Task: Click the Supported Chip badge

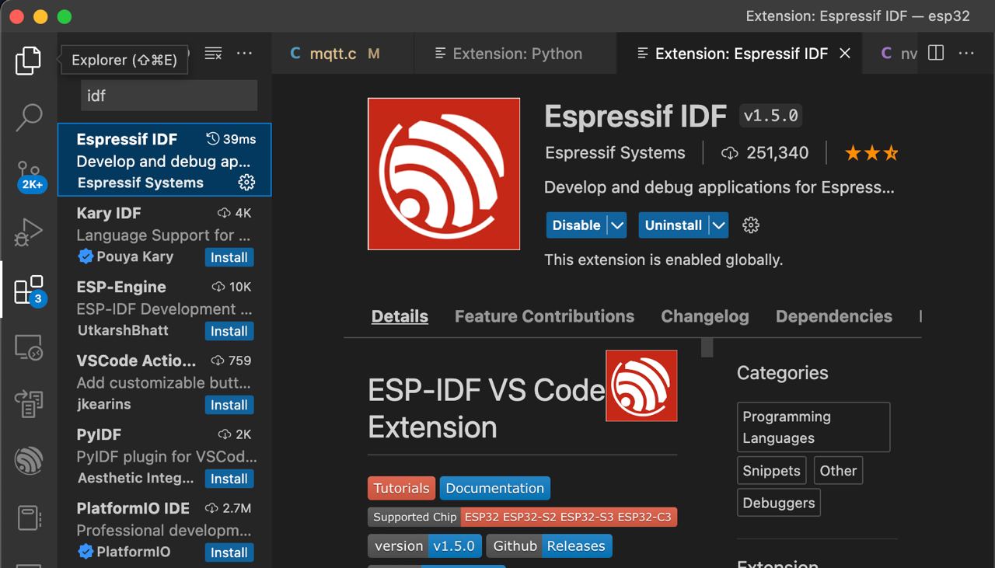Action: coord(522,517)
